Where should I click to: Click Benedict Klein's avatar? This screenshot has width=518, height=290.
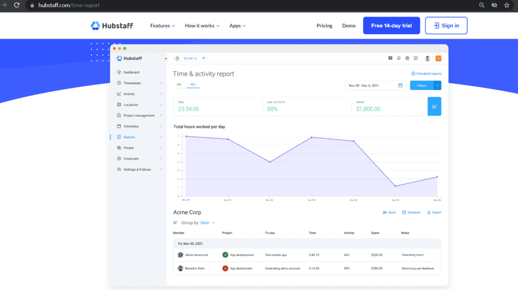[x=181, y=269]
